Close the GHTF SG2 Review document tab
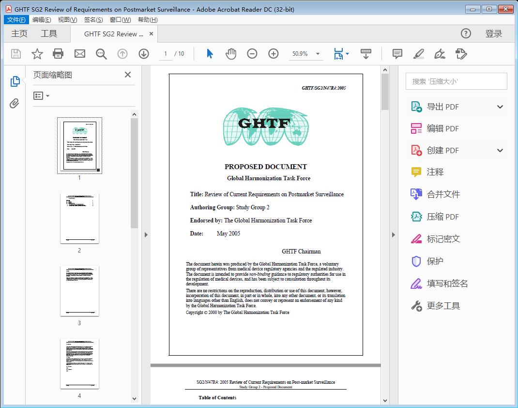 tap(152, 34)
